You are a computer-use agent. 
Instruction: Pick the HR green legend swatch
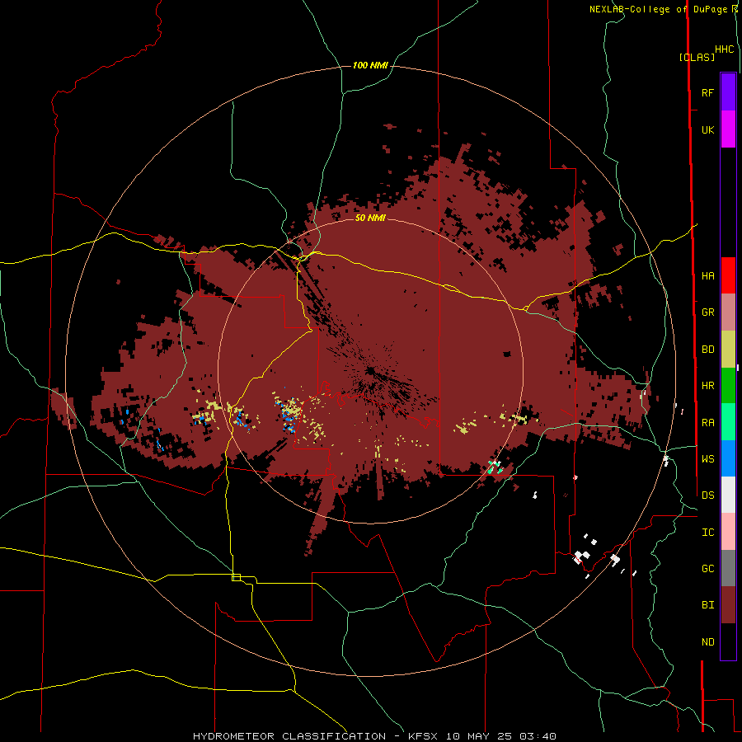tap(728, 386)
